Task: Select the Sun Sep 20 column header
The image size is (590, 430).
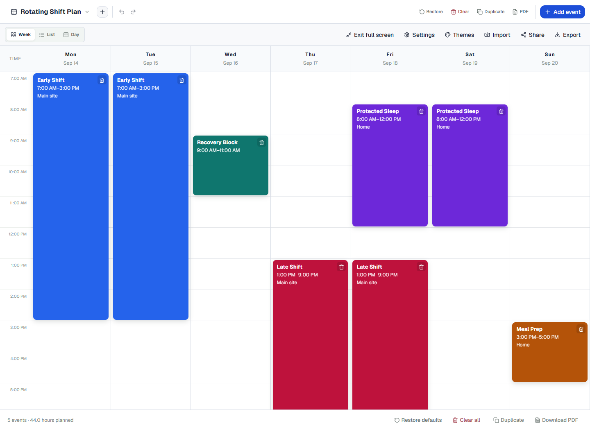Action: click(x=550, y=59)
